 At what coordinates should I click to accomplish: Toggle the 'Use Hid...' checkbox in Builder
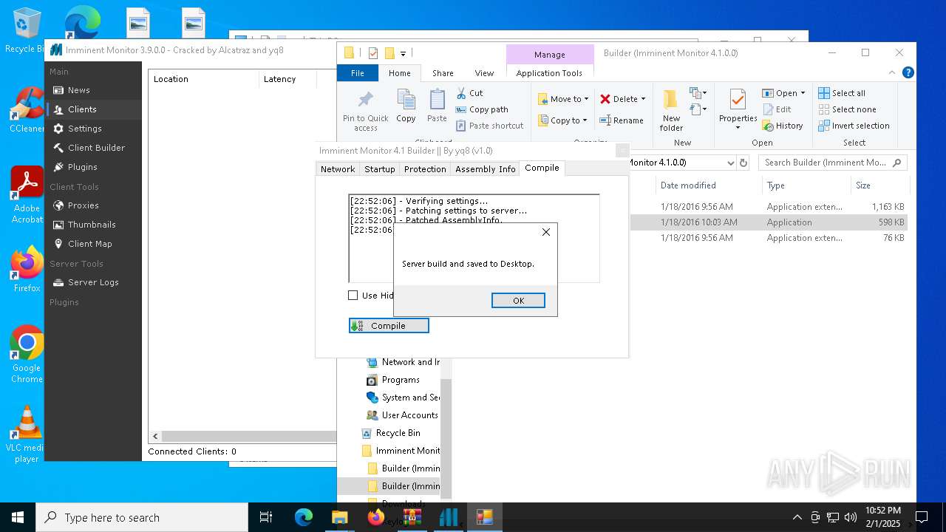click(x=353, y=296)
